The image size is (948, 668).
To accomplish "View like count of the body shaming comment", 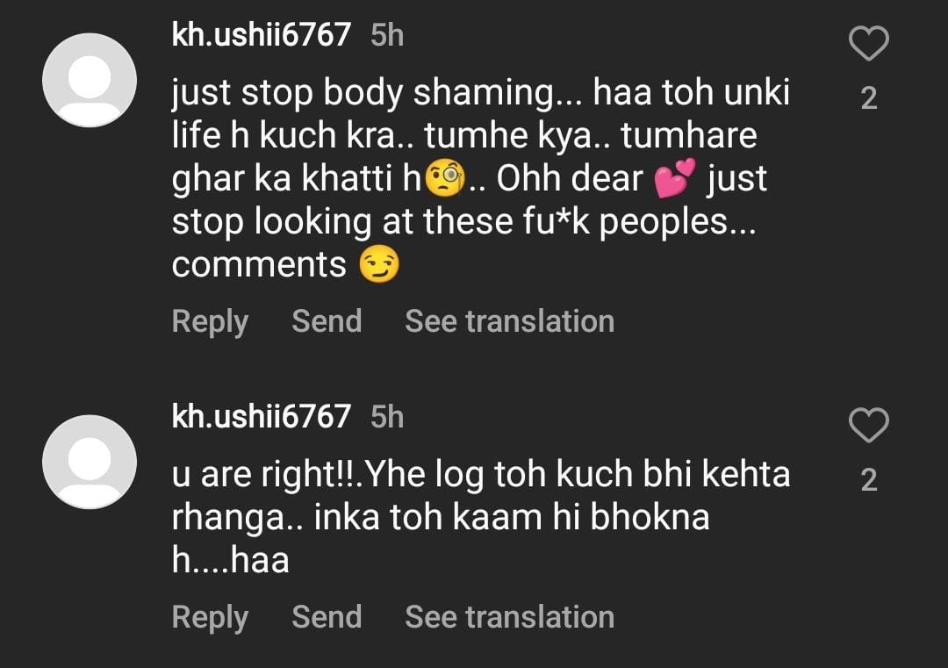I will 868,98.
